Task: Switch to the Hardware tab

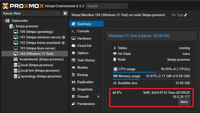Action: (84, 39)
